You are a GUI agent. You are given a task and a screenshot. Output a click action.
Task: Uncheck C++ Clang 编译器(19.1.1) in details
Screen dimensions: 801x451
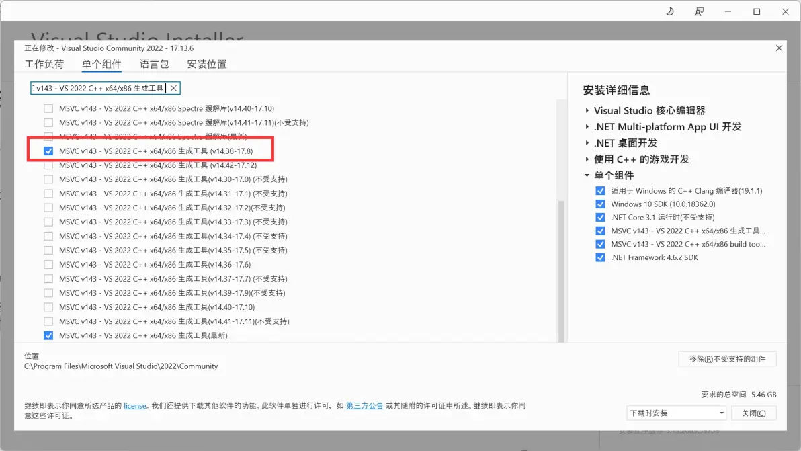(600, 190)
